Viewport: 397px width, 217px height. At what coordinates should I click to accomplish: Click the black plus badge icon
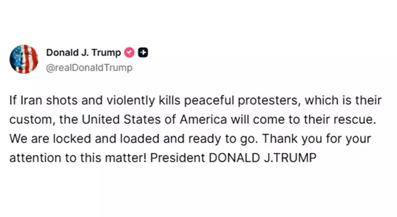click(x=144, y=53)
